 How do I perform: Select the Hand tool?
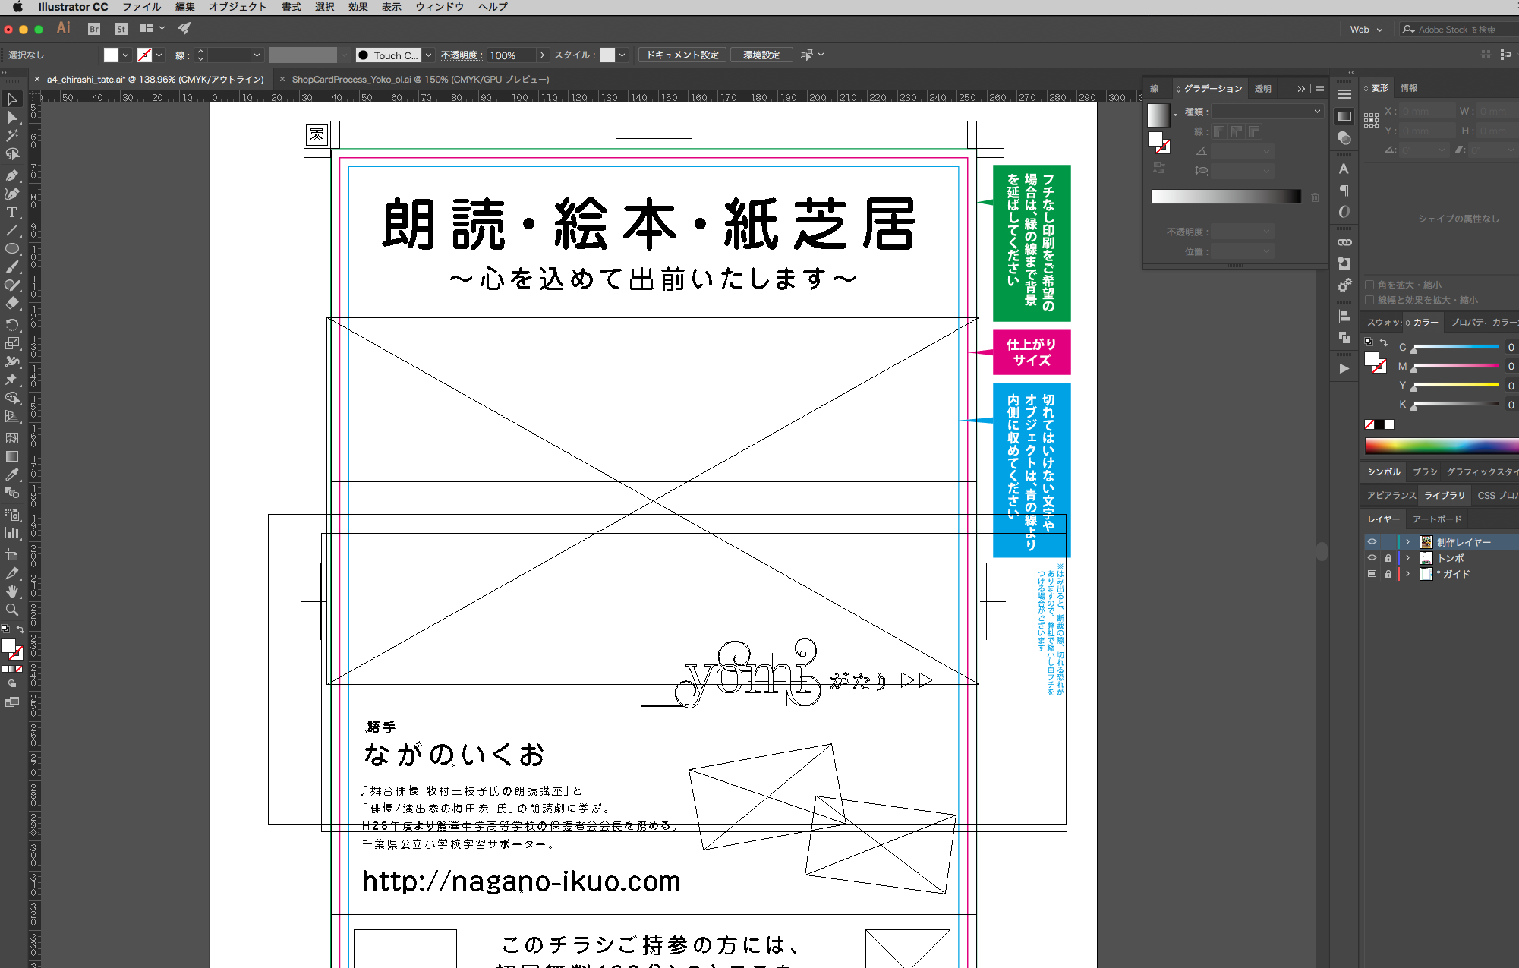(x=12, y=591)
